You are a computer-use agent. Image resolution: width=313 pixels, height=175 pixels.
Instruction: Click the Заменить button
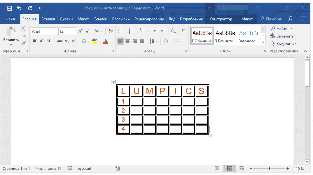tap(282, 36)
